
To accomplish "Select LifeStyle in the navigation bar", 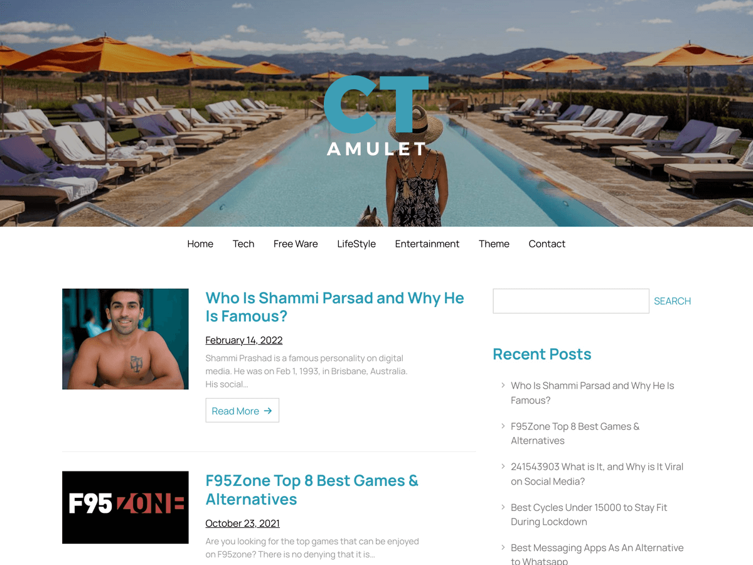I will click(356, 244).
